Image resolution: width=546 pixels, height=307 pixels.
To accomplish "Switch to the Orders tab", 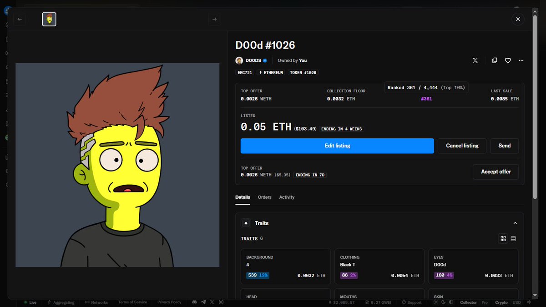I will pyautogui.click(x=264, y=197).
